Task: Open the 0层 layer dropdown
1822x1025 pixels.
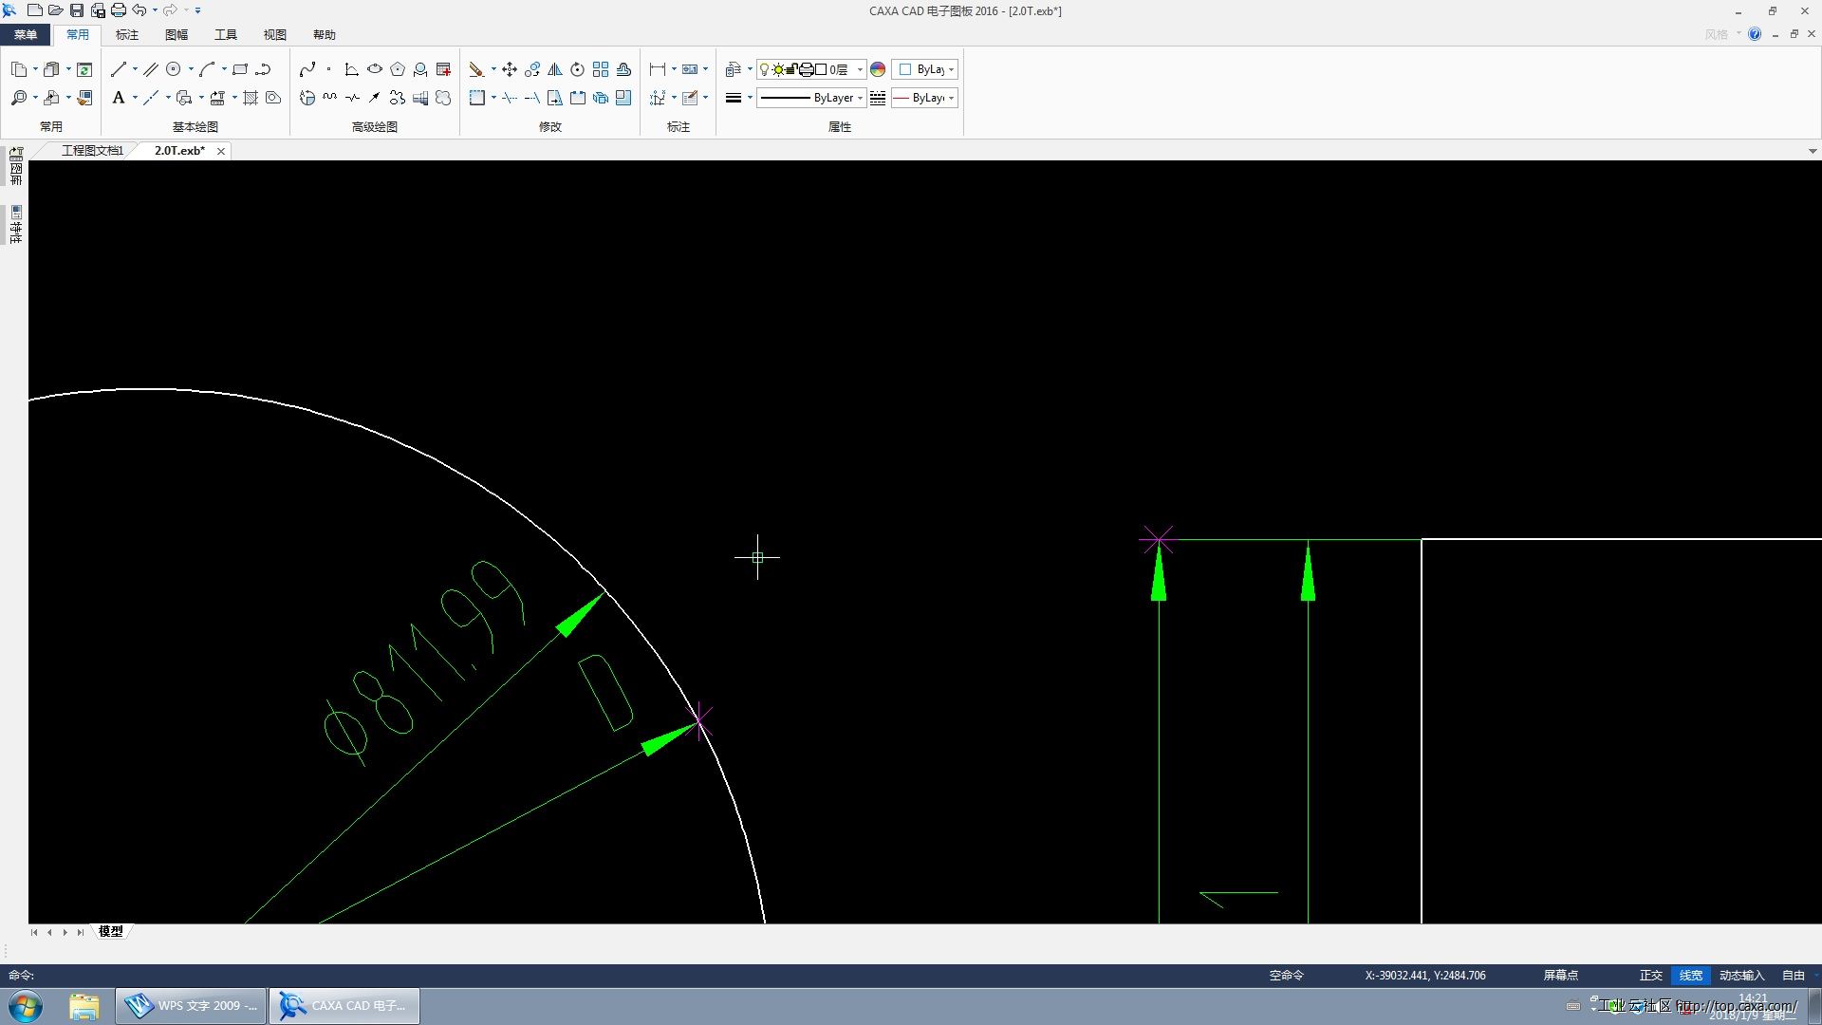Action: tap(860, 69)
